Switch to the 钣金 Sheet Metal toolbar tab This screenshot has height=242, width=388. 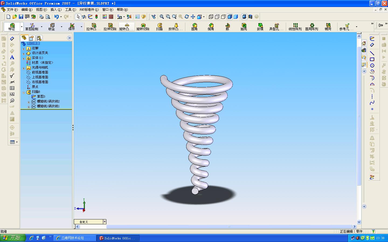(51, 27)
